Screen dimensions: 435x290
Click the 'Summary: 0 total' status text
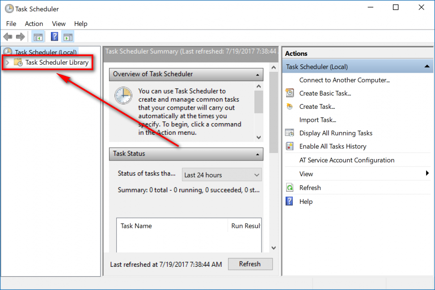189,190
